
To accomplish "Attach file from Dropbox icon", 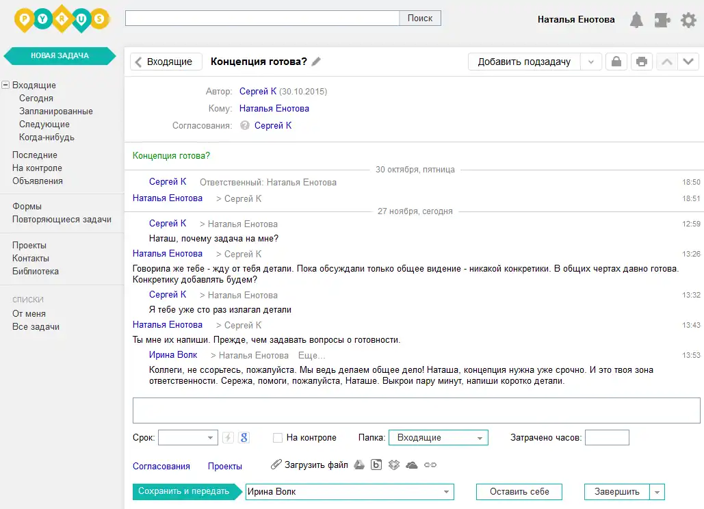I will (394, 465).
